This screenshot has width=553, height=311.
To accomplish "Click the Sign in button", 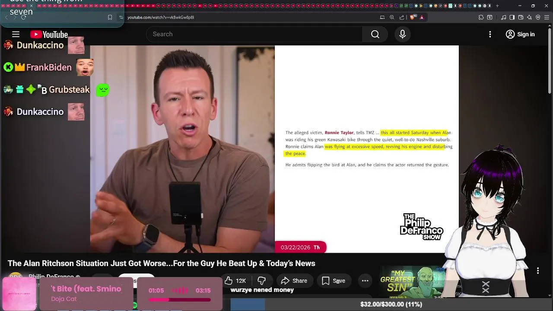I will point(520,34).
